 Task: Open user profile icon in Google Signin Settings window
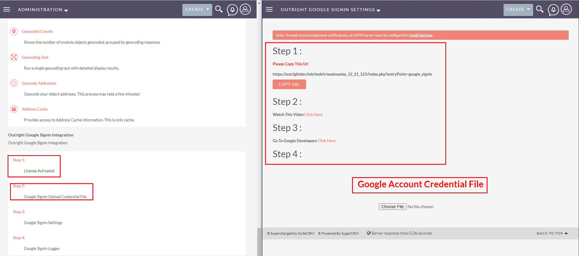(x=566, y=9)
